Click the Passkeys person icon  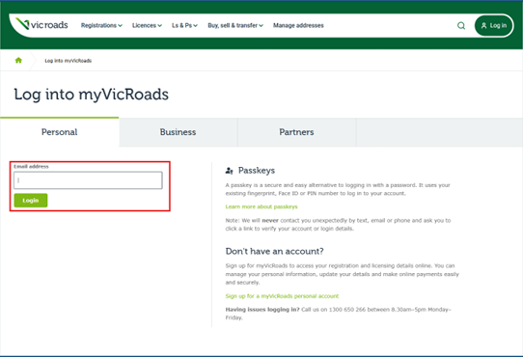click(229, 171)
